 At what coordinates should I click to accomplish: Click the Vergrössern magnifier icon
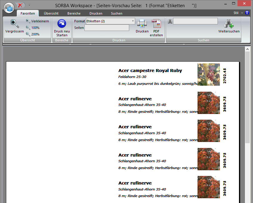point(14,24)
